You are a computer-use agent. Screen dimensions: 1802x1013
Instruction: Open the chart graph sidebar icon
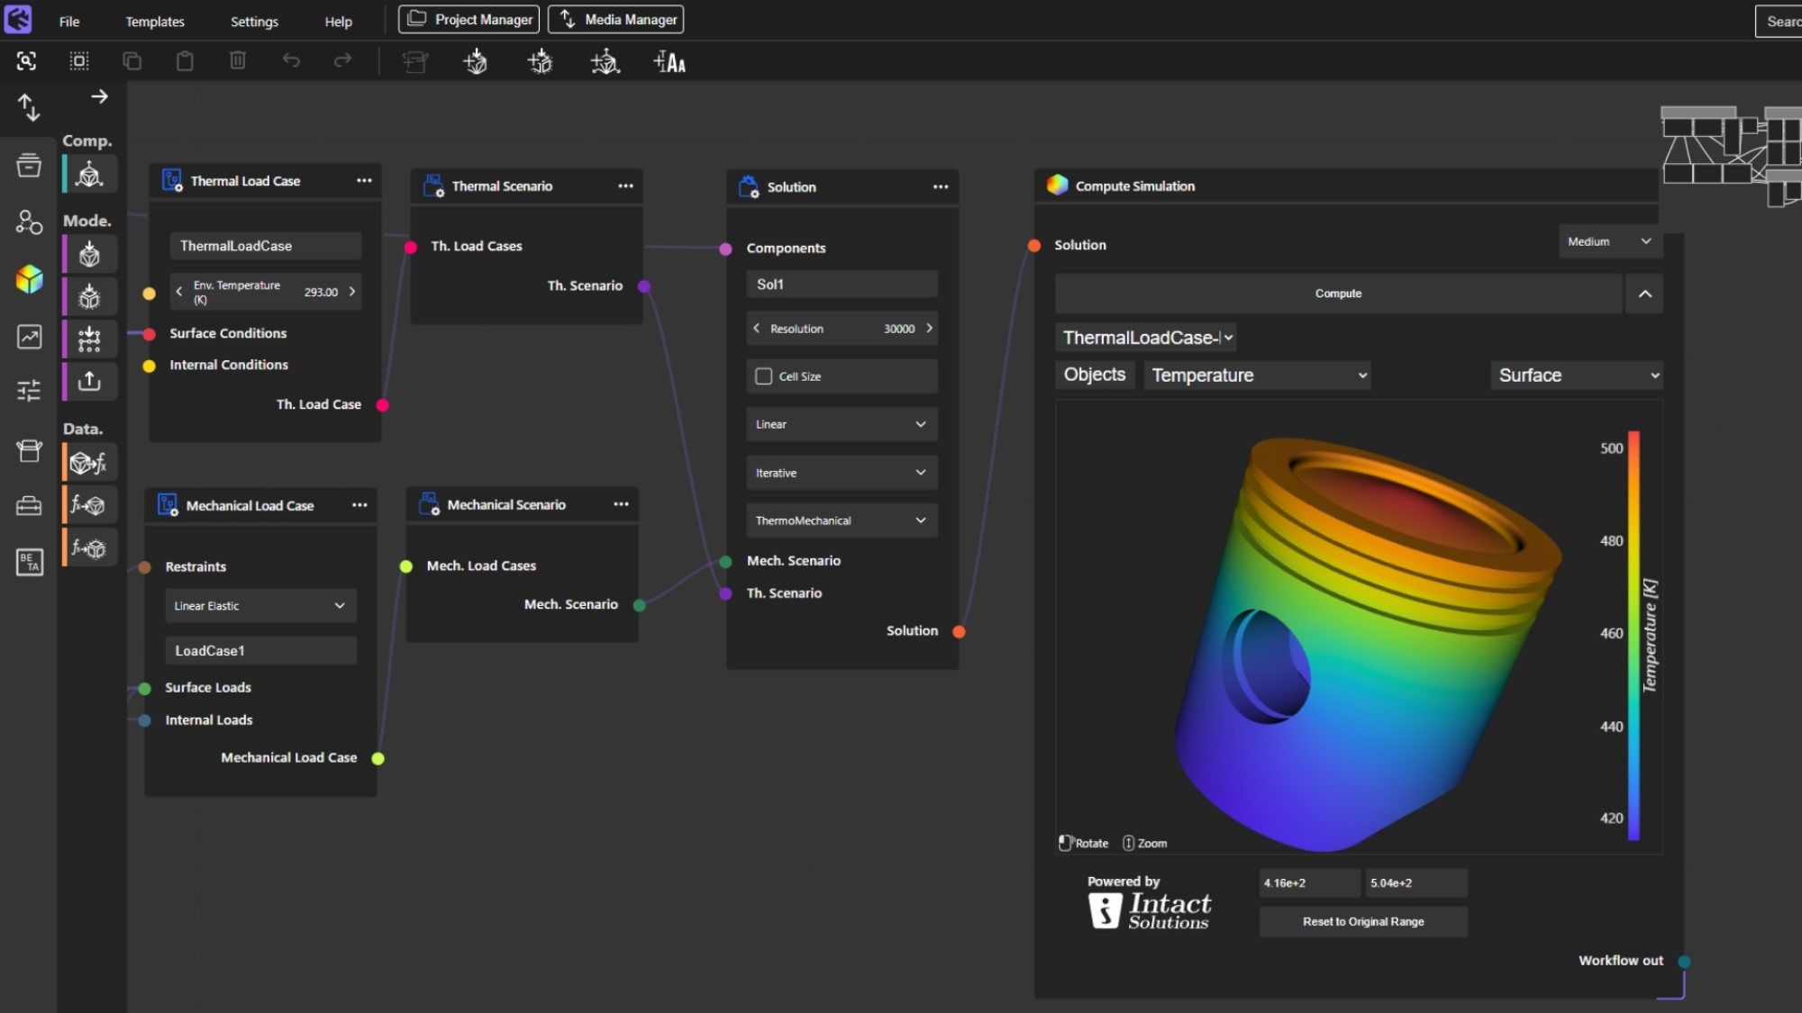[x=29, y=337]
